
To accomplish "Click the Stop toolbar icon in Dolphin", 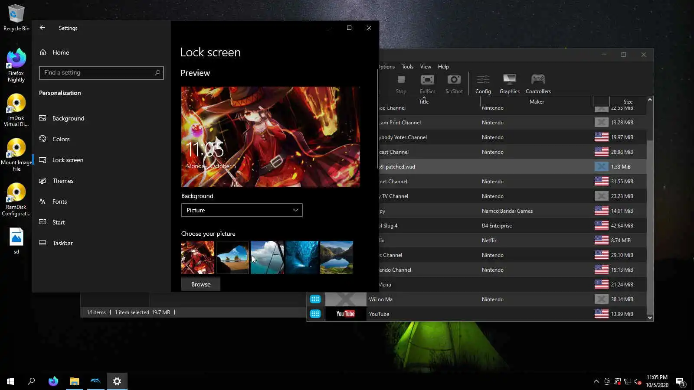I will pos(401,84).
